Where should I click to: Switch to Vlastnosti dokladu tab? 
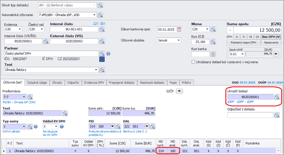[x=152, y=83]
